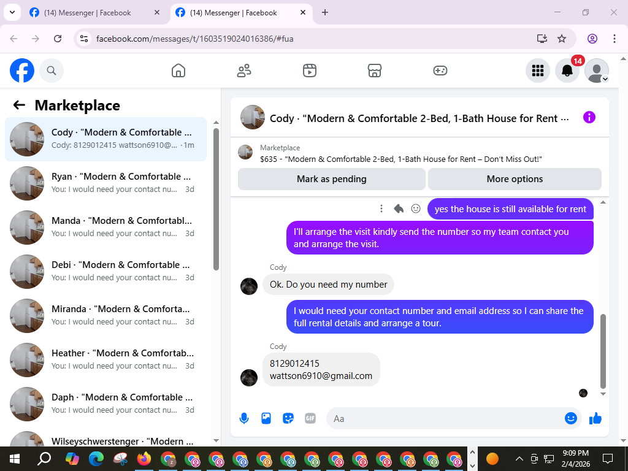Open the Facebook search magnifier
628x471 pixels.
pyautogui.click(x=52, y=71)
